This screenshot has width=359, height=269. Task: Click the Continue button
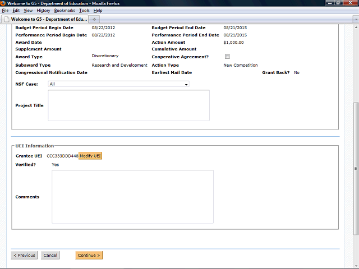click(x=89, y=255)
